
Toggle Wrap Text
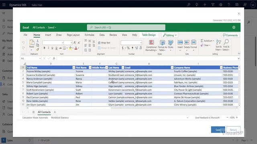104,43
